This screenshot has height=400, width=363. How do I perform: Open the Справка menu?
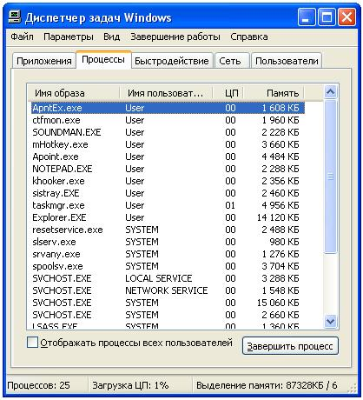[249, 37]
